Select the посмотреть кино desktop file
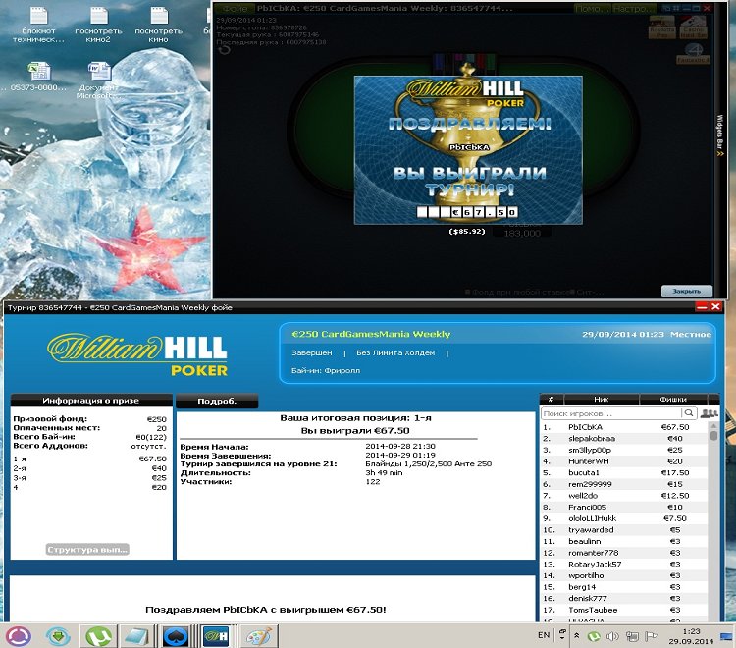 pos(159,25)
